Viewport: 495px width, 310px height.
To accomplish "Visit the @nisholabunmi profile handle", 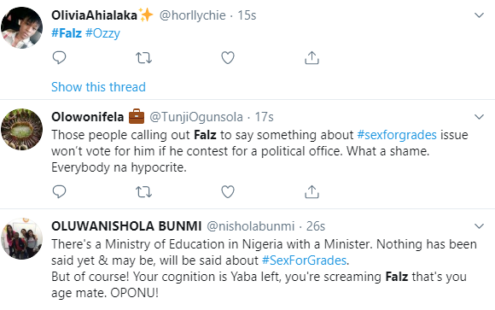I will click(x=251, y=226).
